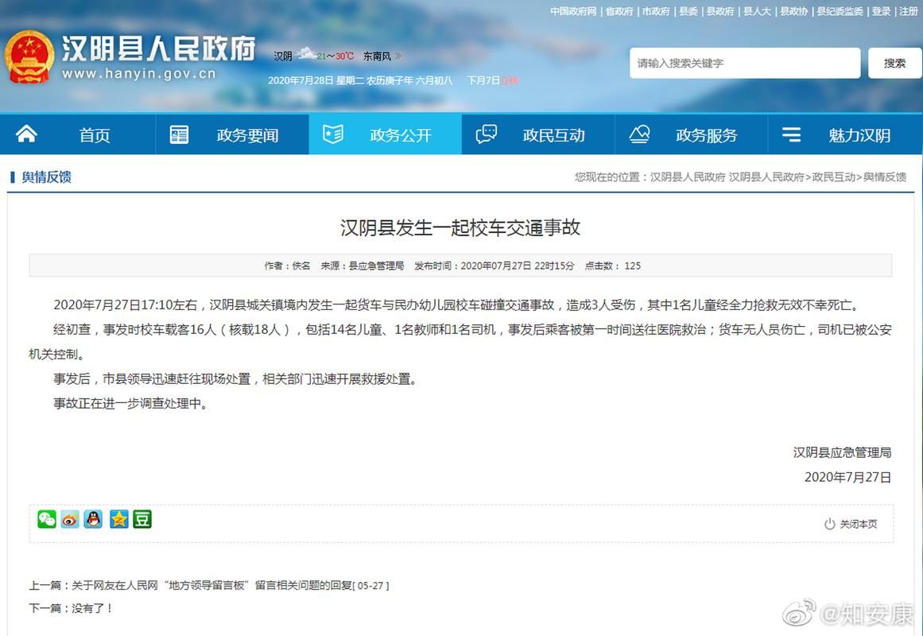The width and height of the screenshot is (923, 636).
Task: Focus the search keyword input field
Action: coord(745,63)
